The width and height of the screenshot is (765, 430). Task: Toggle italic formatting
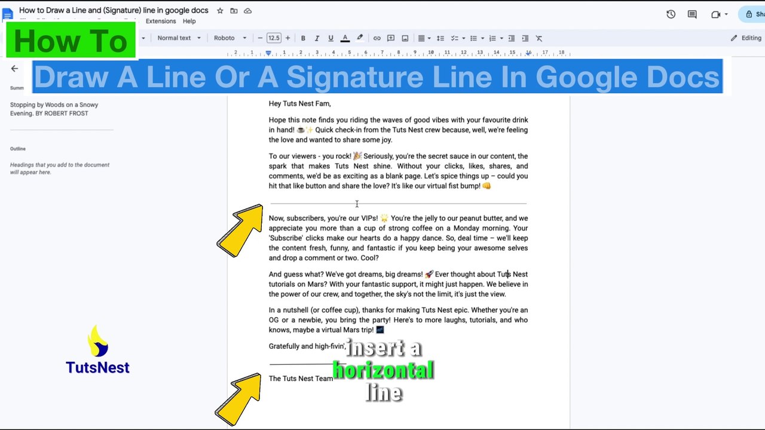click(x=317, y=38)
